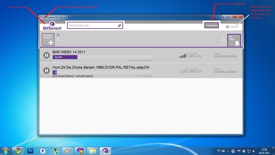Viewport: 275px width, 155px height.
Task: Open the lightning bolt app in the taskbar
Action: pyautogui.click(x=43, y=151)
